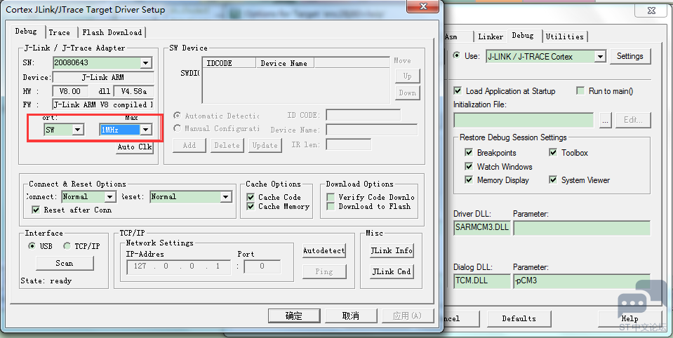Expand the Connect Normal dropdown
The height and width of the screenshot is (338, 673).
point(110,197)
